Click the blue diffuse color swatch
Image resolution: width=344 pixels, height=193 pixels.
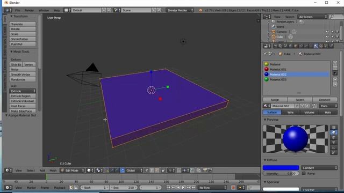(x=281, y=168)
